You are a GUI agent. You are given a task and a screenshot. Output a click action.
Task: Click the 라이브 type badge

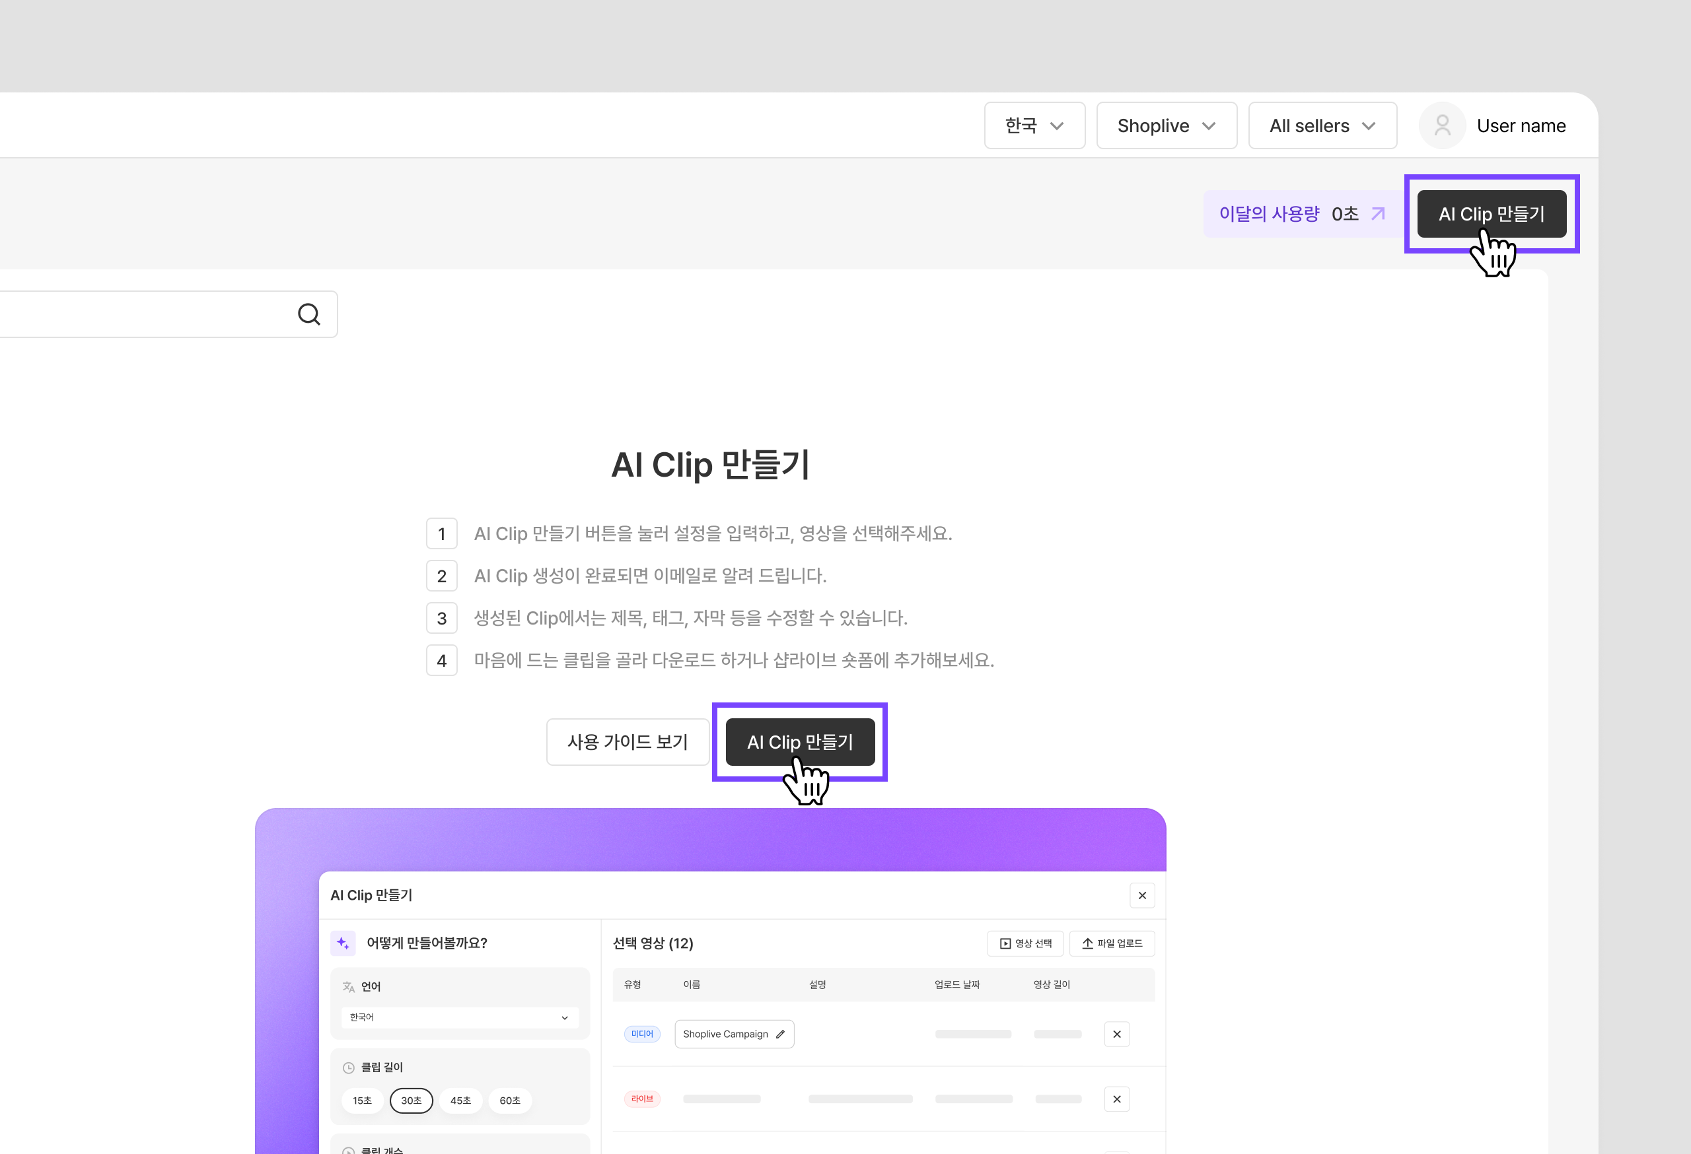(x=642, y=1099)
